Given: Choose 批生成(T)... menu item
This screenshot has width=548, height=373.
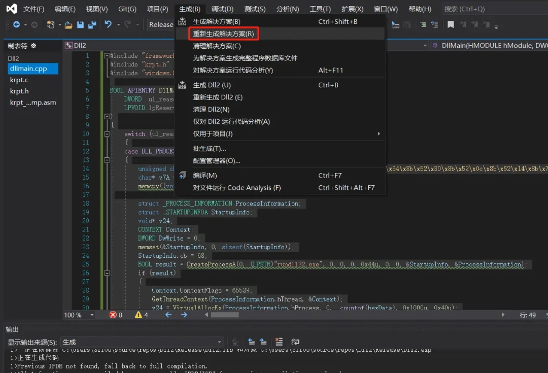Looking at the screenshot, I should [280, 149].
